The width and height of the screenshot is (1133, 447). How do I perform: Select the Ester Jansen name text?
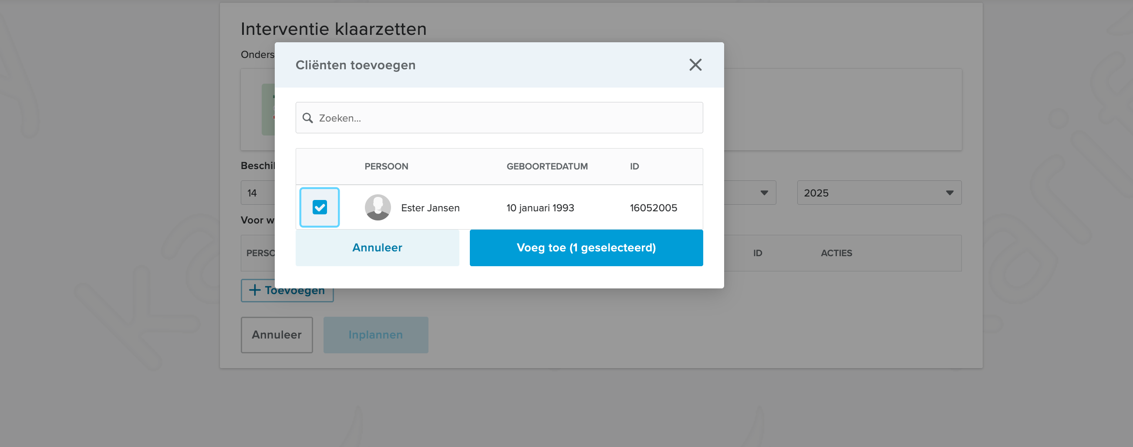click(430, 208)
